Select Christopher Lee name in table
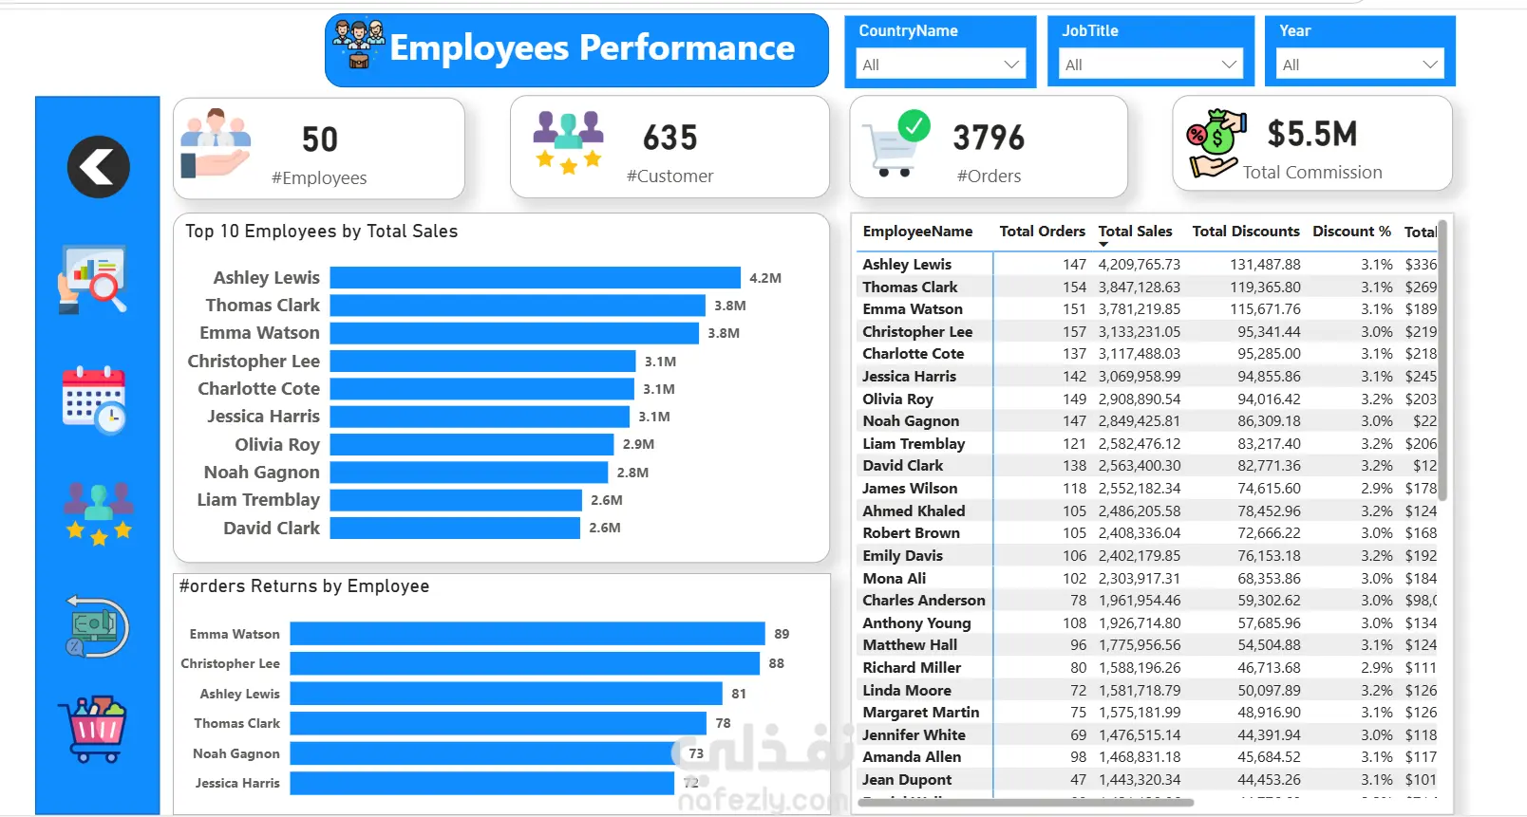The width and height of the screenshot is (1527, 817). click(x=917, y=332)
